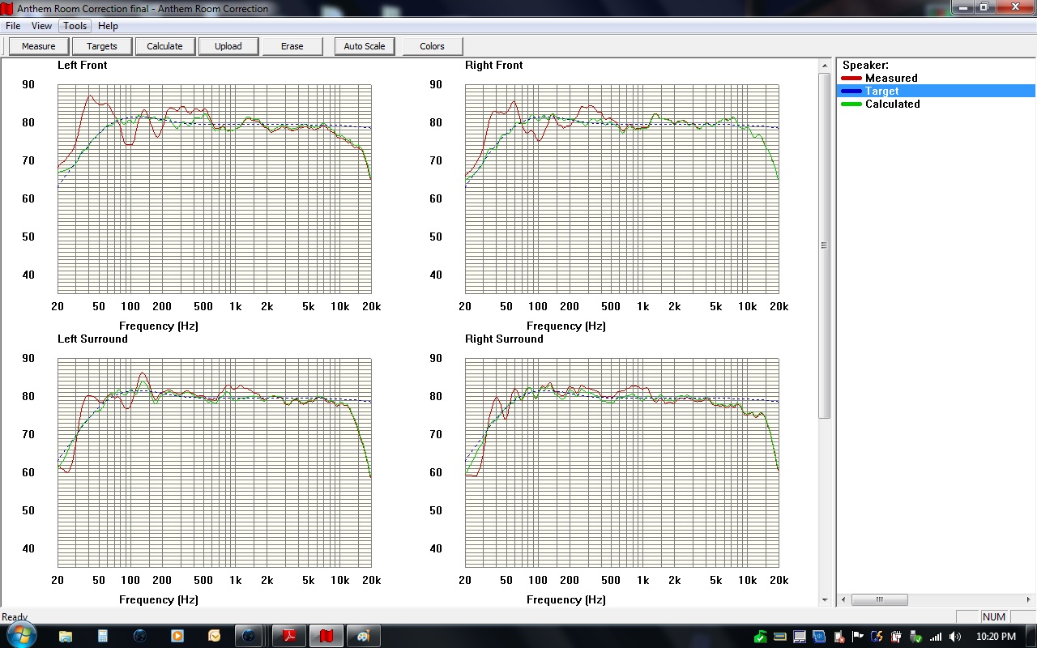Switch to the Paint taskbar window
Image resolution: width=1037 pixels, height=648 pixels.
tap(364, 637)
